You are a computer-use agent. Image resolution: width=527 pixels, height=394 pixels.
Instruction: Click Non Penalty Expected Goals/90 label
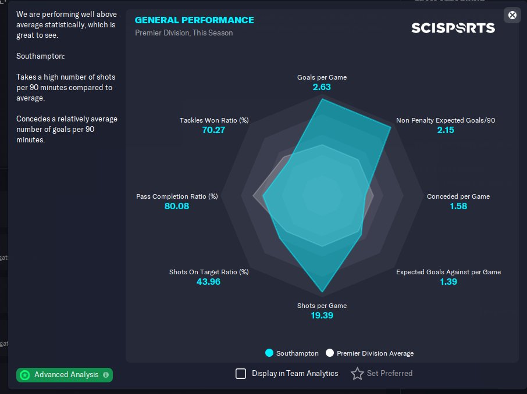[x=446, y=120]
